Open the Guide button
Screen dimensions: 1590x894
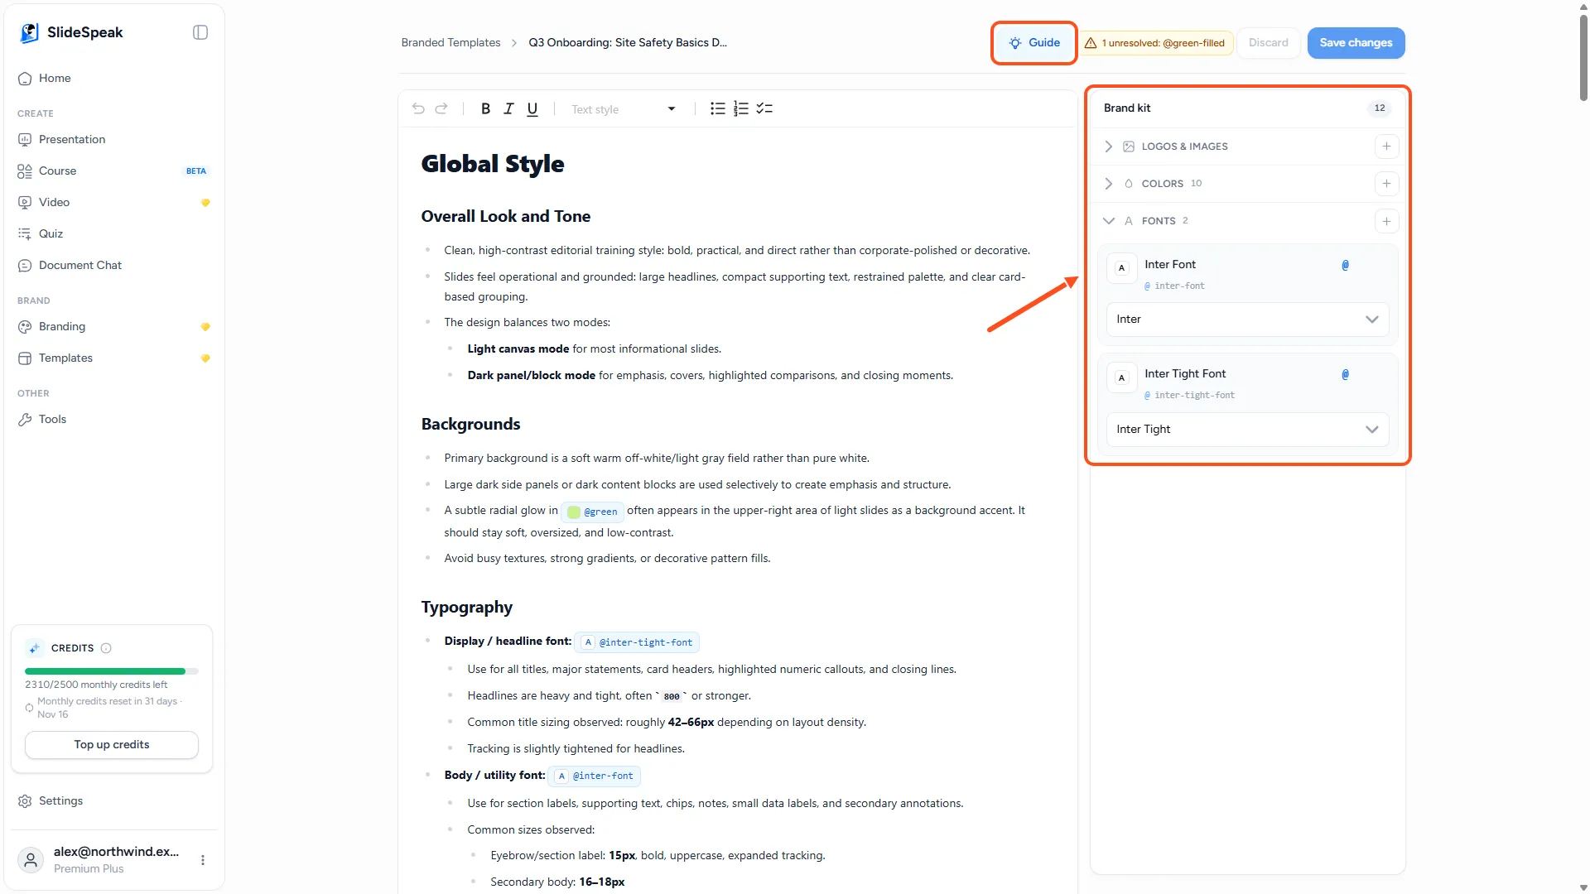[x=1034, y=43]
